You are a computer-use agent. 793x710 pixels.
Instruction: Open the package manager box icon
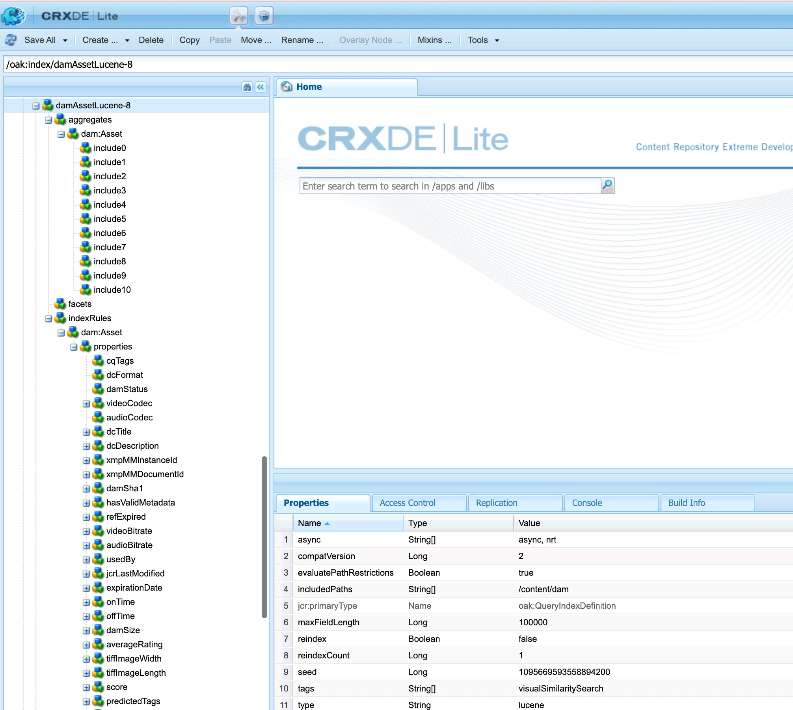[x=264, y=16]
